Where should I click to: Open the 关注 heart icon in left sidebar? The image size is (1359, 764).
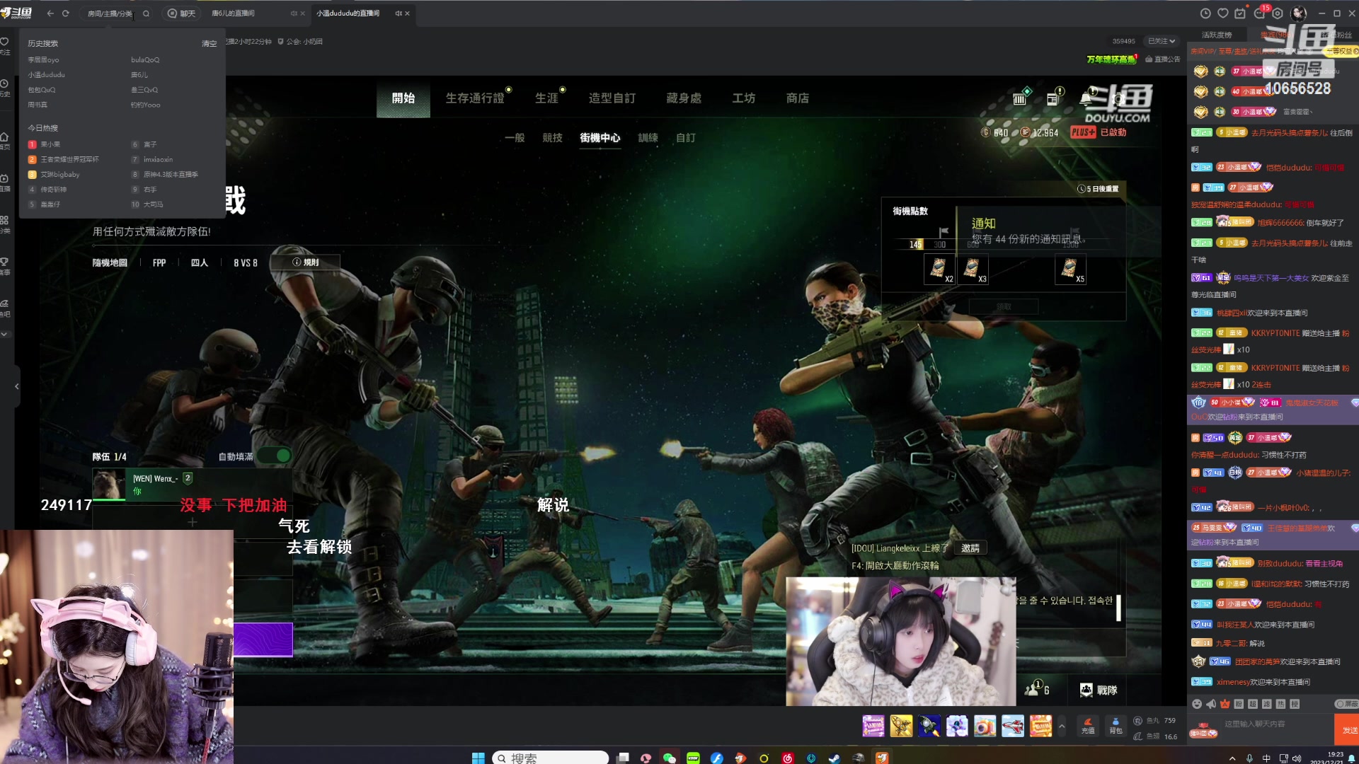coord(4,45)
